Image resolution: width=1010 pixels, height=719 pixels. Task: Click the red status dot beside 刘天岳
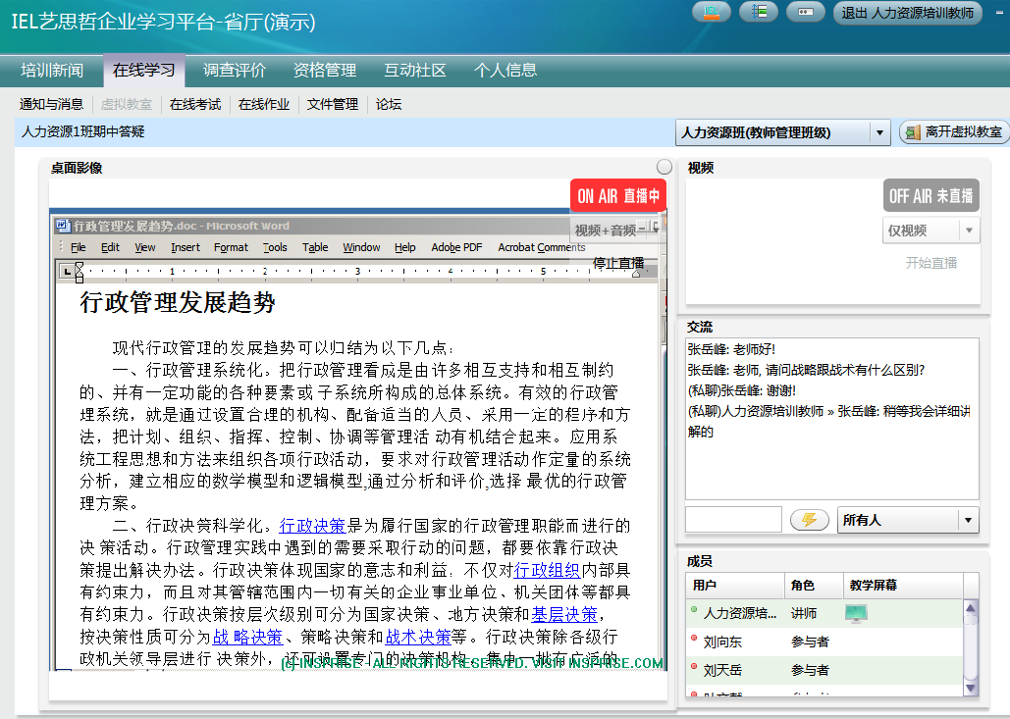point(694,667)
